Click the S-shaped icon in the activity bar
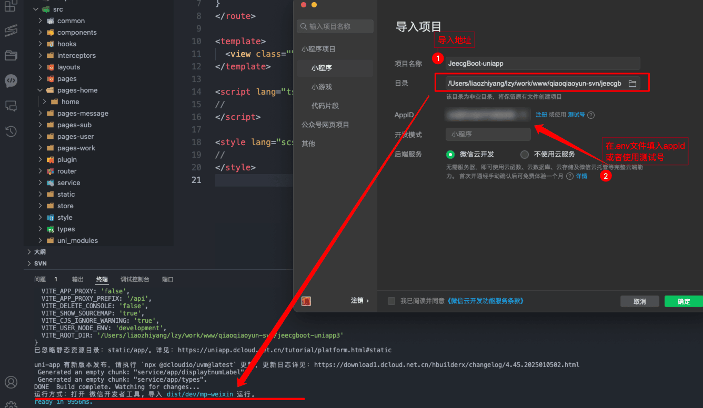Screen dimensions: 703x408 point(11,30)
